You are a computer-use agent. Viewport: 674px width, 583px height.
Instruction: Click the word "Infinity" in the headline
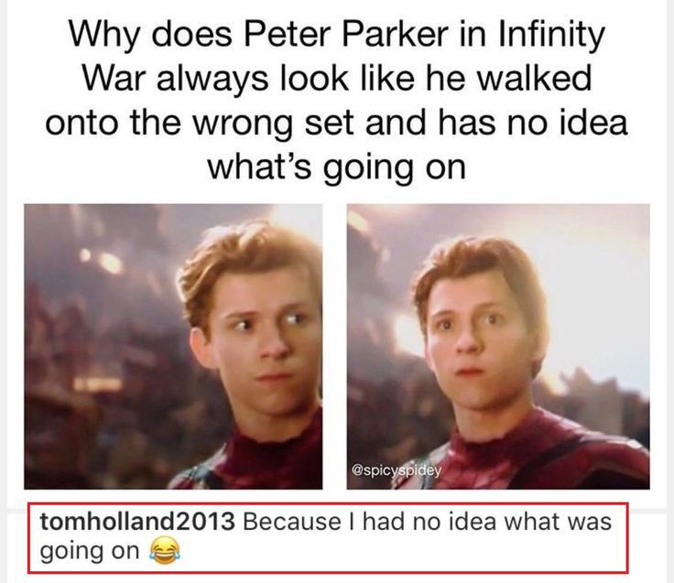551,35
